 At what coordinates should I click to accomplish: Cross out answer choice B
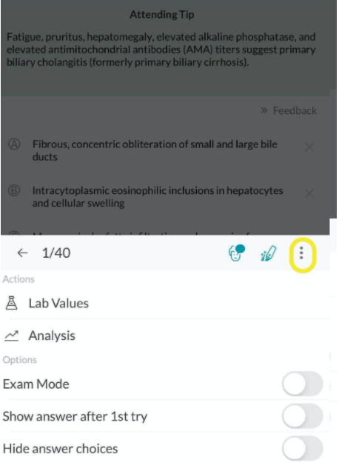[309, 193]
